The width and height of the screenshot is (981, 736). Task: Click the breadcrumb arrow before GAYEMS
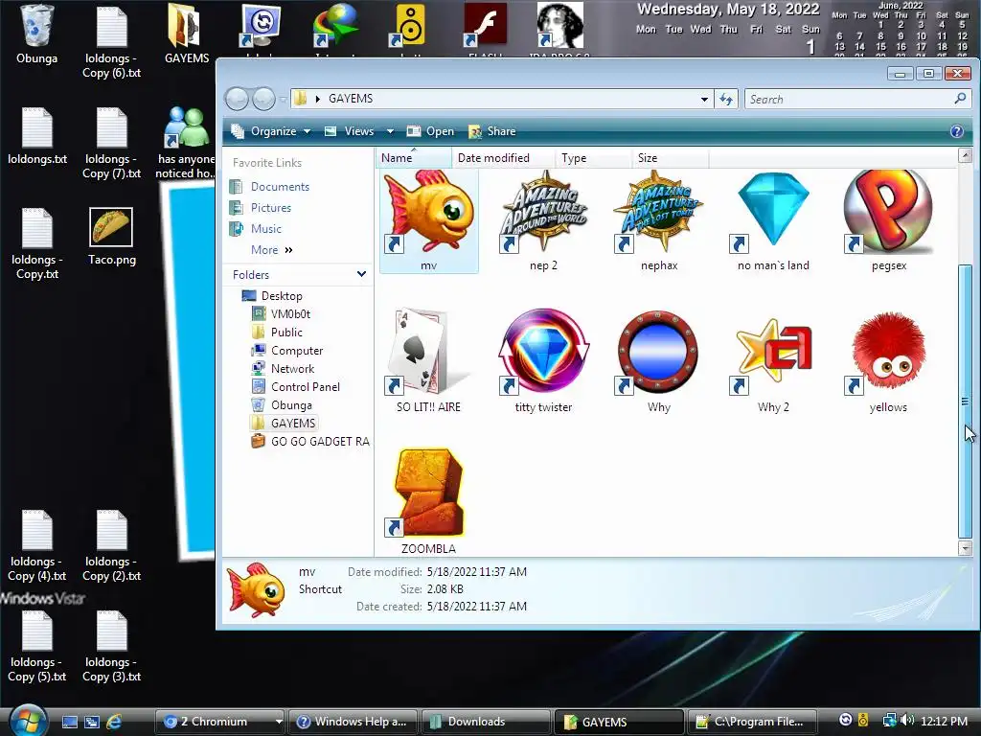pyautogui.click(x=318, y=99)
